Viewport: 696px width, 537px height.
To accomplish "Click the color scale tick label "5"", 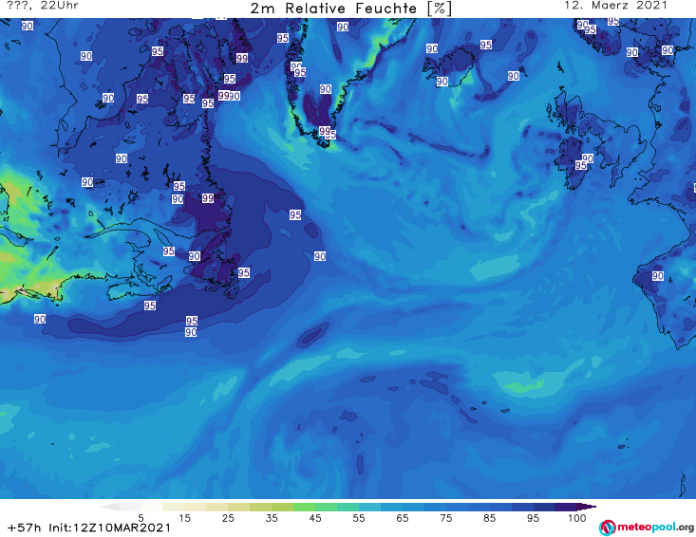I will coord(141,518).
